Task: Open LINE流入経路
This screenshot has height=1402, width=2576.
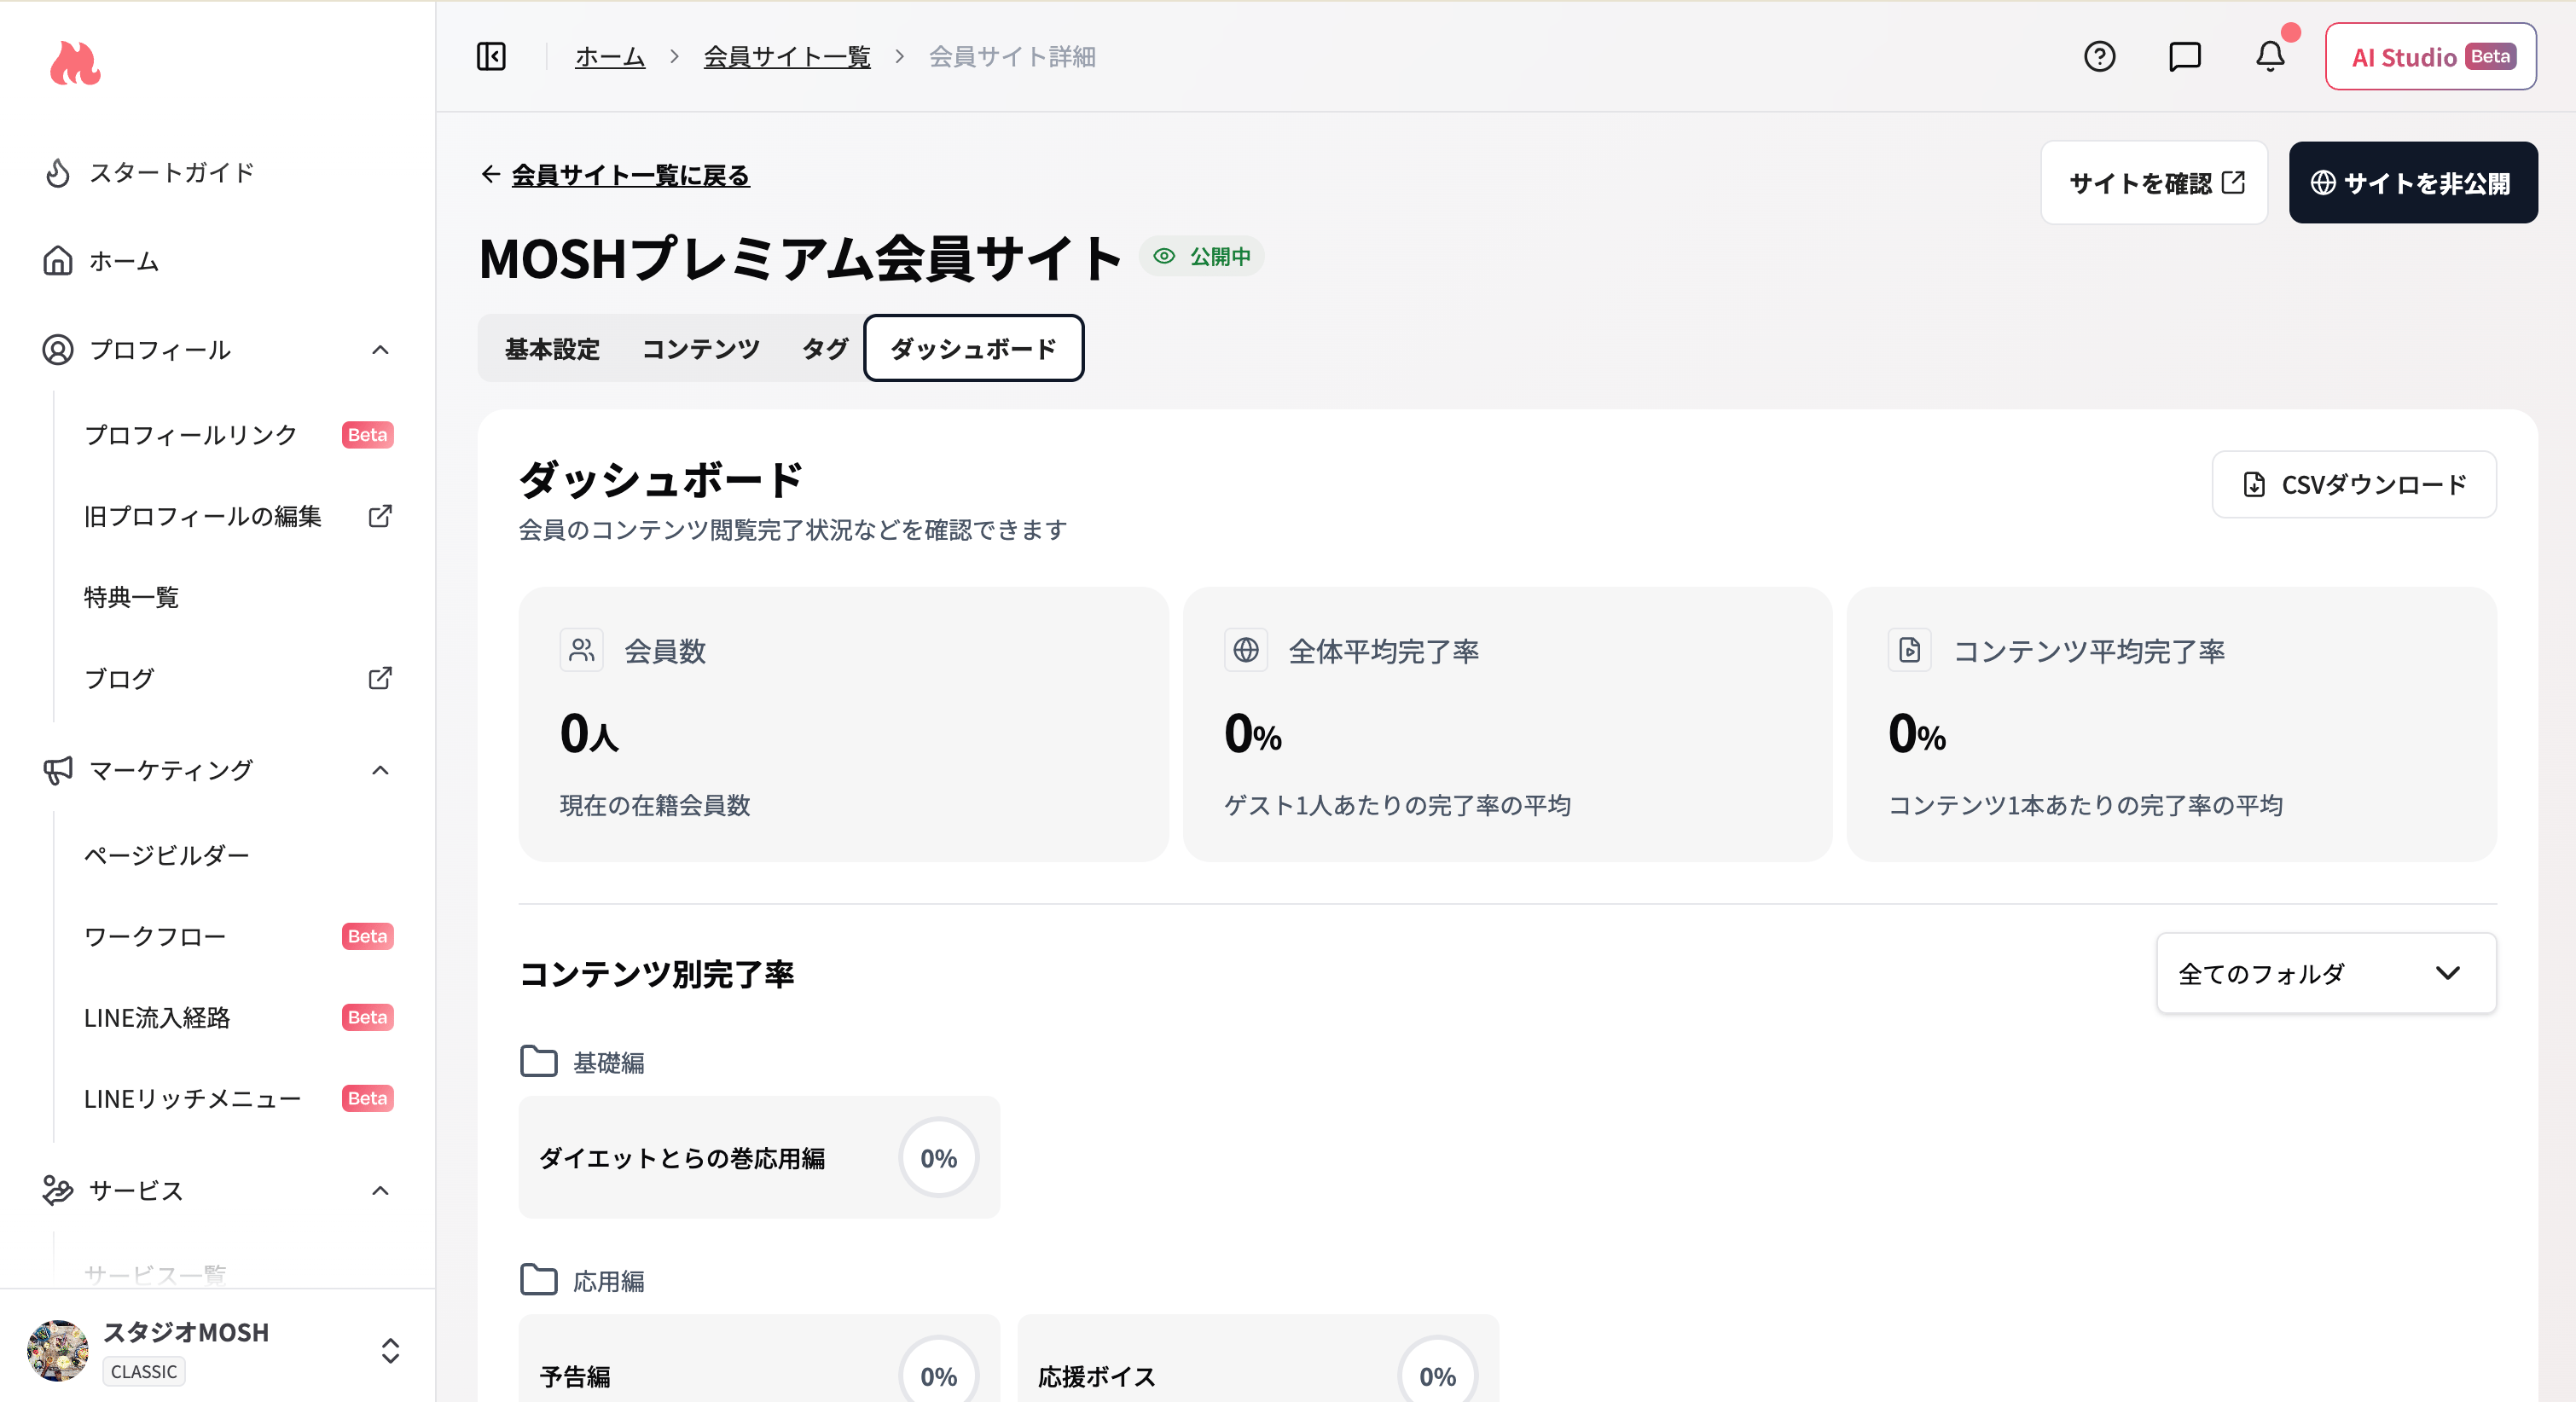Action: [x=157, y=1017]
